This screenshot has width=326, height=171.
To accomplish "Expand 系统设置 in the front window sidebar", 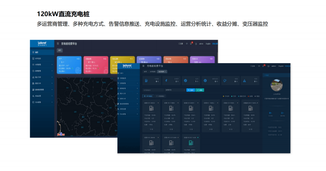I will pyautogui.click(x=129, y=109).
